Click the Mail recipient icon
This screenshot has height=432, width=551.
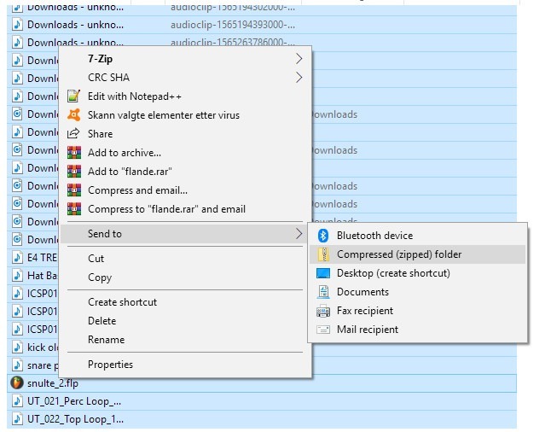(323, 330)
